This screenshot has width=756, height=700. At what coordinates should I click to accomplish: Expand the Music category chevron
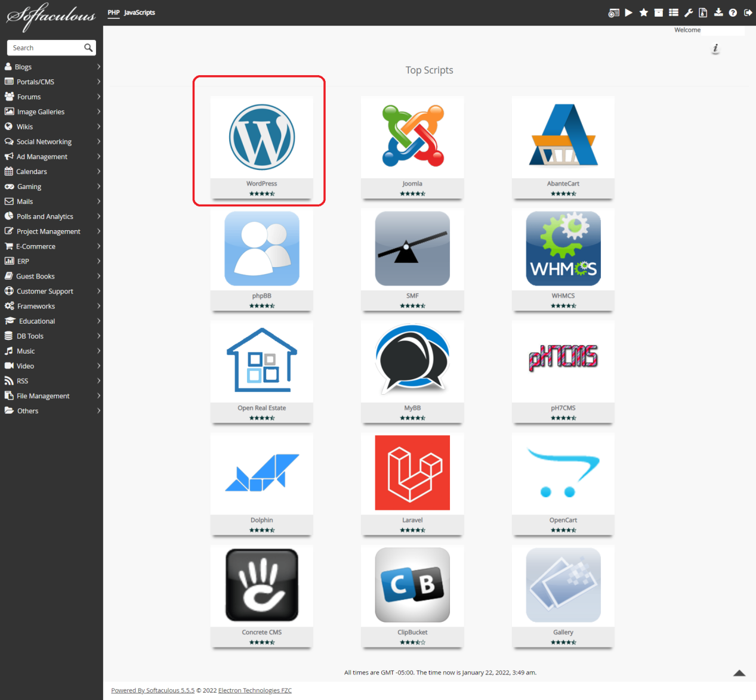98,351
